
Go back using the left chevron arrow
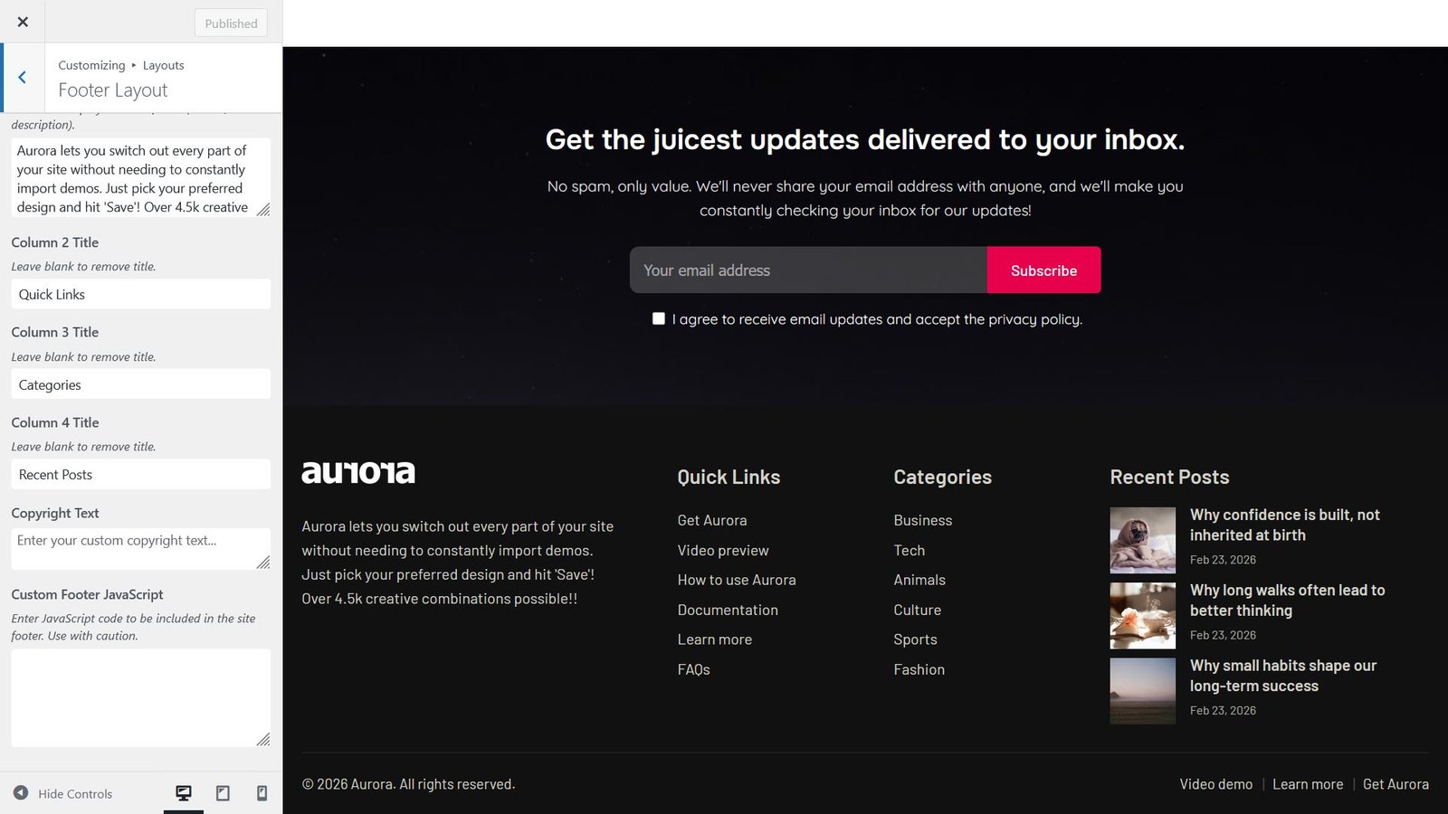tap(23, 78)
